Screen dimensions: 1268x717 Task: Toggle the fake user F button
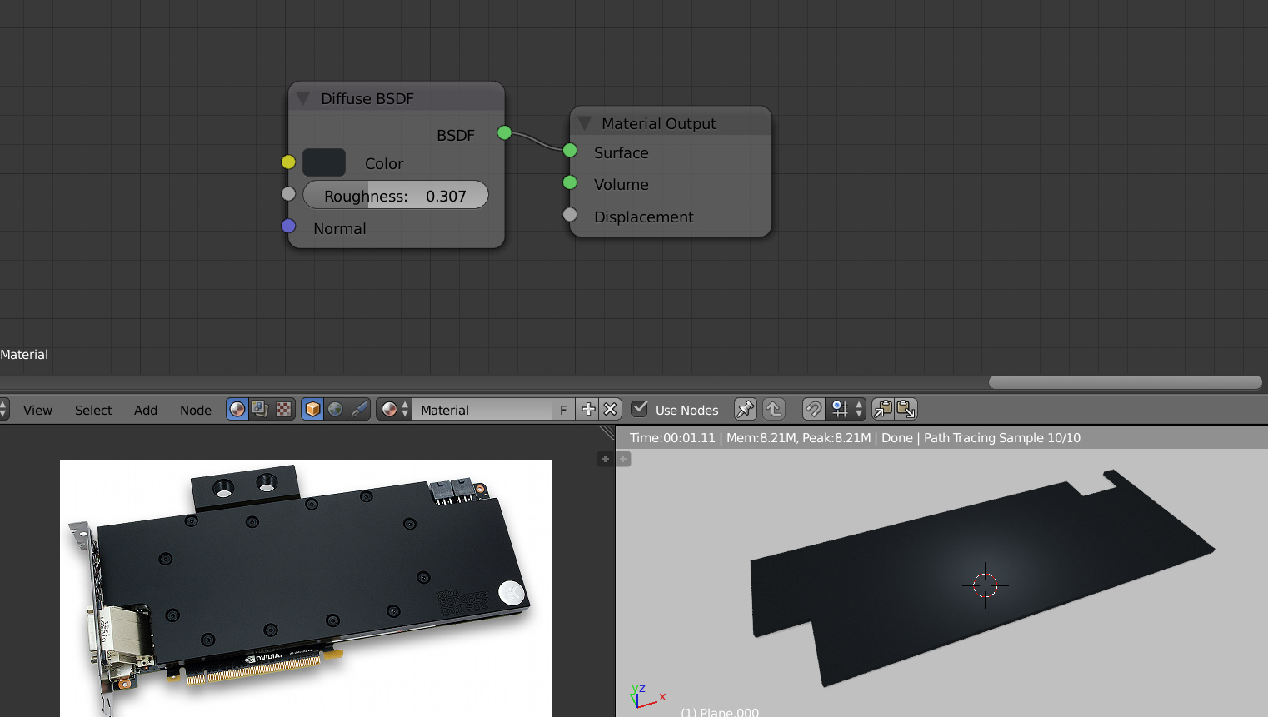(563, 410)
